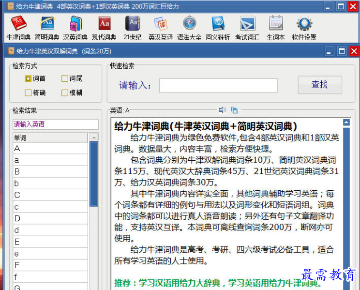Image resolution: width=360 pixels, height=290 pixels.
Task: Open the 软件设置 settings gear icon
Action: [x=304, y=28]
